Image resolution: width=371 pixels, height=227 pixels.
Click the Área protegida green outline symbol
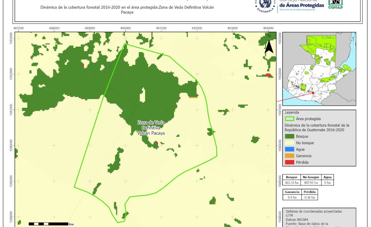[x=290, y=118]
